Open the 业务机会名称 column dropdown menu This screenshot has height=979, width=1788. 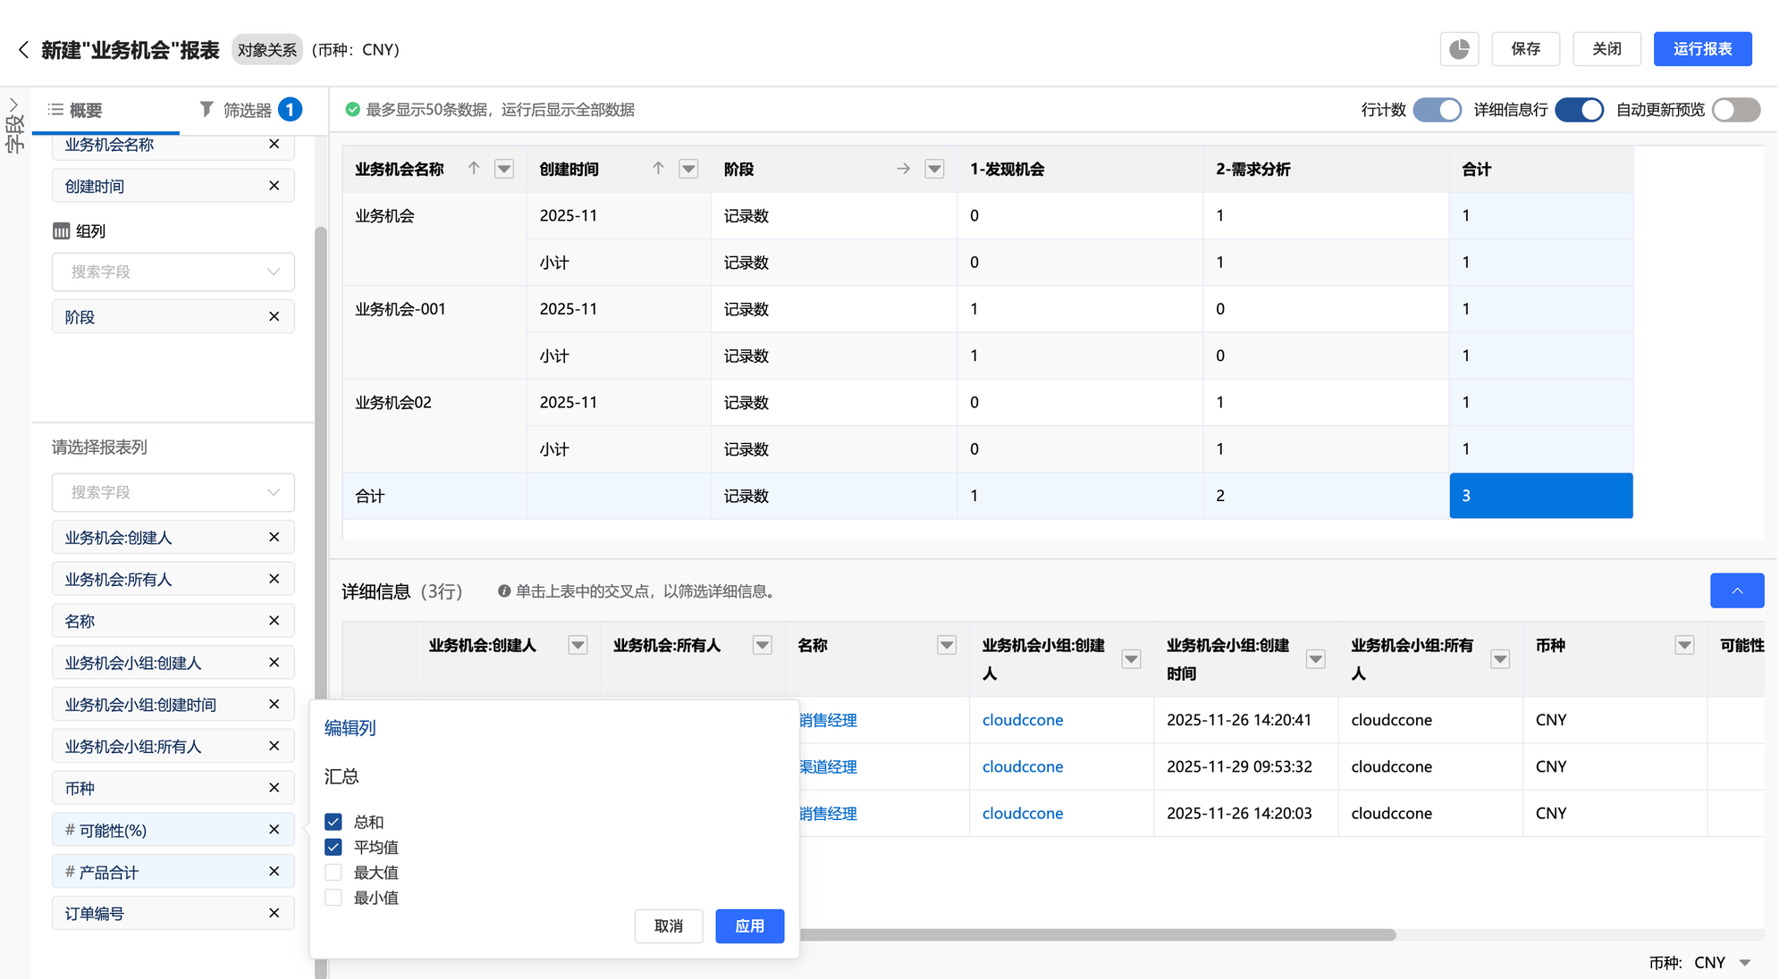pyautogui.click(x=504, y=169)
